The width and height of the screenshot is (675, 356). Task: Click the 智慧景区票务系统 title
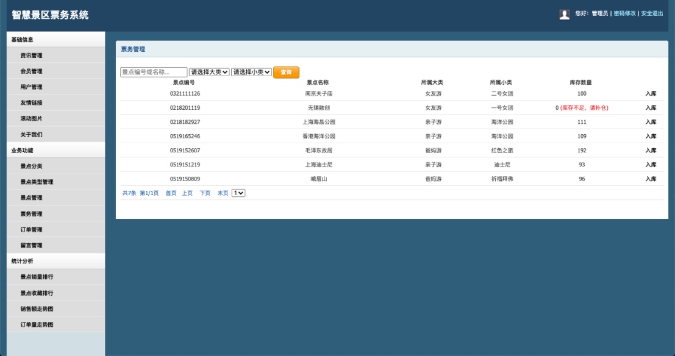point(50,15)
